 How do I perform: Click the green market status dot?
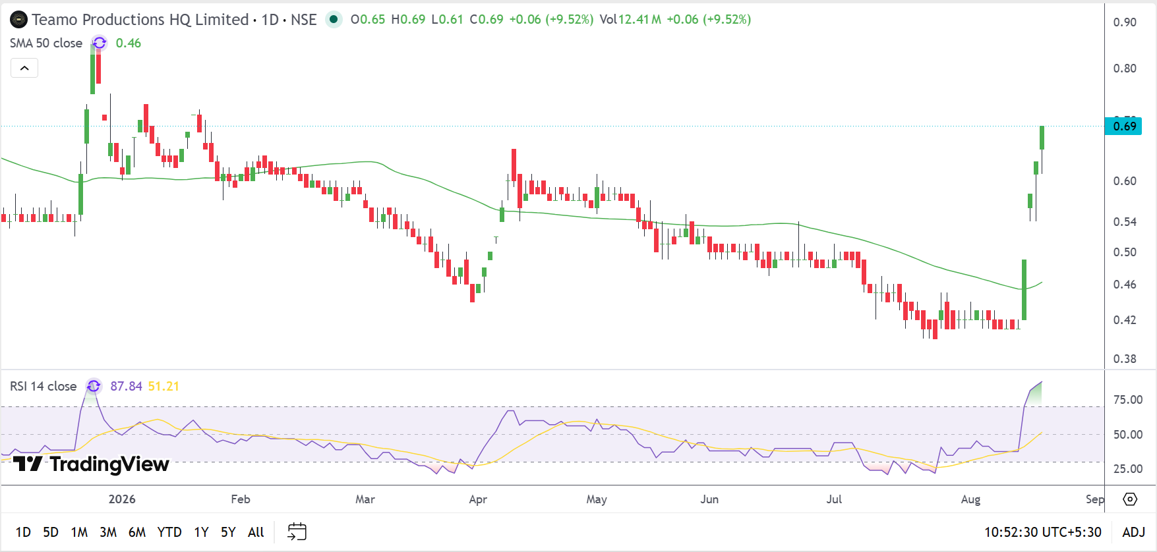pos(334,20)
